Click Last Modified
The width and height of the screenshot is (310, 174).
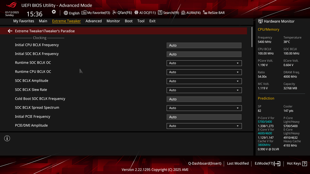tap(238, 164)
